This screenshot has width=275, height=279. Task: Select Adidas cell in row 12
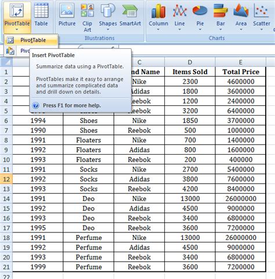click(x=139, y=179)
